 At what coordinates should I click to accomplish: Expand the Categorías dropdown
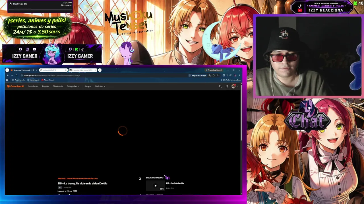point(73,86)
